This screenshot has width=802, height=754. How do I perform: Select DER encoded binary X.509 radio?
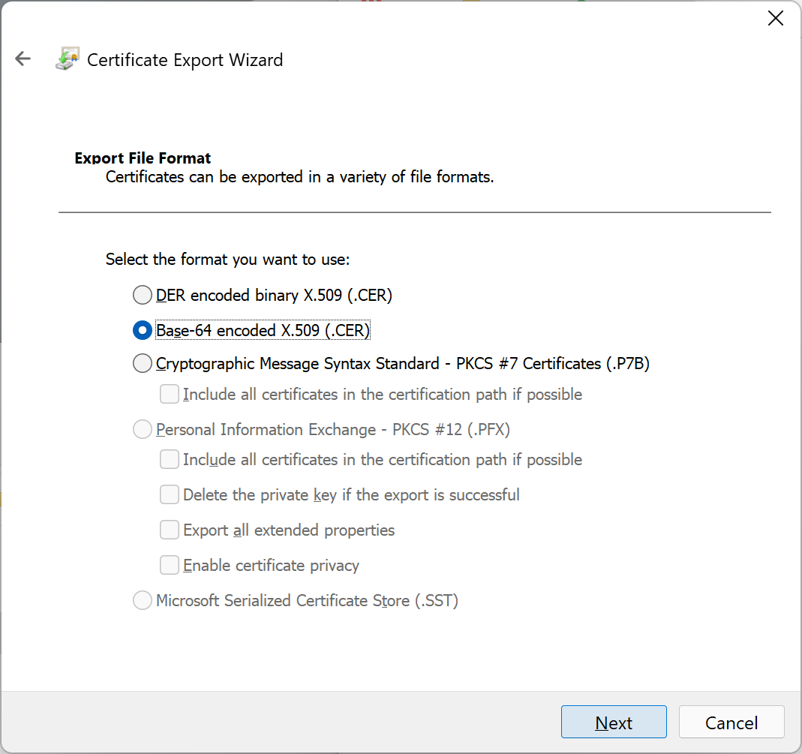[143, 295]
